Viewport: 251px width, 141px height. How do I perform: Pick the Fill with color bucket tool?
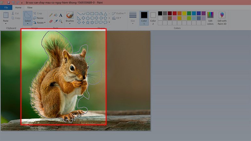click(x=56, y=15)
